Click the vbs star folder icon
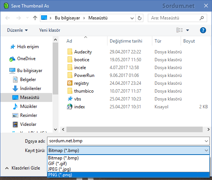Screen dimensions: 212x180 (70, 99)
